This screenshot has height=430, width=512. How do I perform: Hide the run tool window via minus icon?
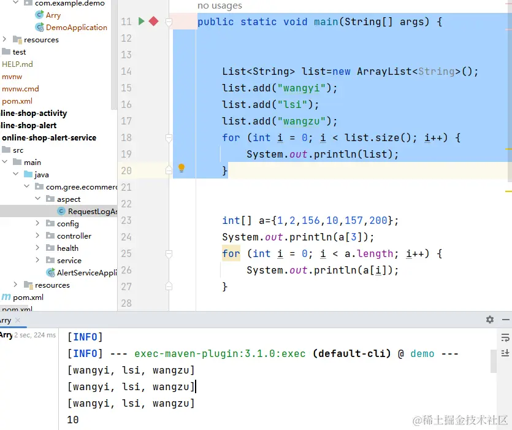click(506, 320)
